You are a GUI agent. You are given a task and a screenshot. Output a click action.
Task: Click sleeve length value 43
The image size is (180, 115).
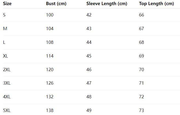pyautogui.click(x=89, y=29)
